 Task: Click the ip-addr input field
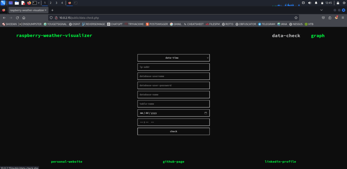coord(173,67)
